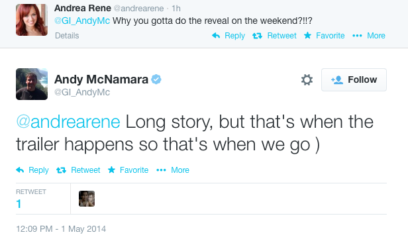
Task: Open More menu under Andy McNamara's tweet
Action: 173,170
